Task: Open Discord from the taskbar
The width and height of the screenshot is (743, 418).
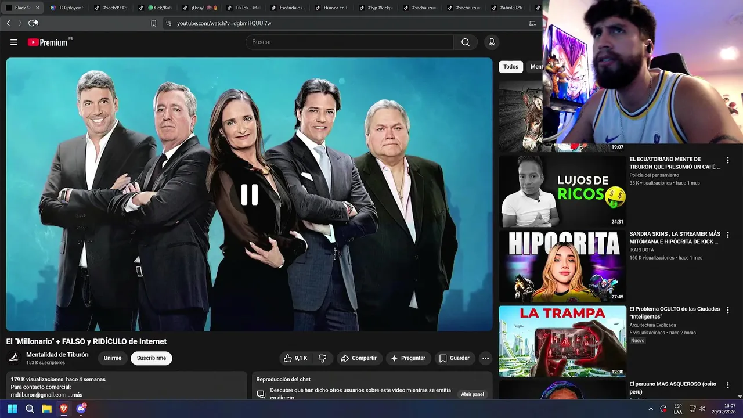Action: click(x=81, y=409)
